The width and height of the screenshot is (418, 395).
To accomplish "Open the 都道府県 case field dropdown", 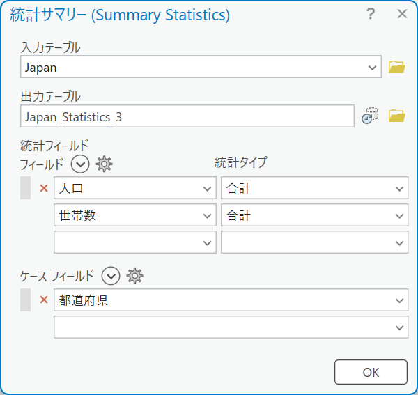I will pyautogui.click(x=231, y=300).
